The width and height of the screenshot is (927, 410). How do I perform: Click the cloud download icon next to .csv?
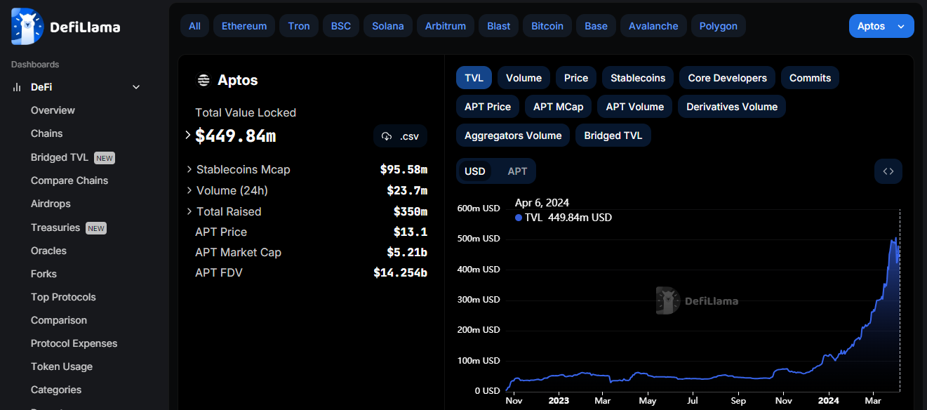pyautogui.click(x=386, y=136)
